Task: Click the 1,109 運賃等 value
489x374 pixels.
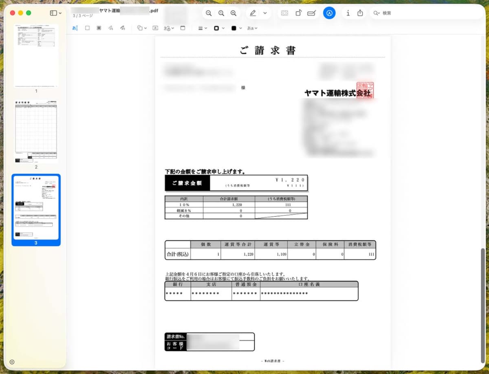Action: click(x=281, y=254)
